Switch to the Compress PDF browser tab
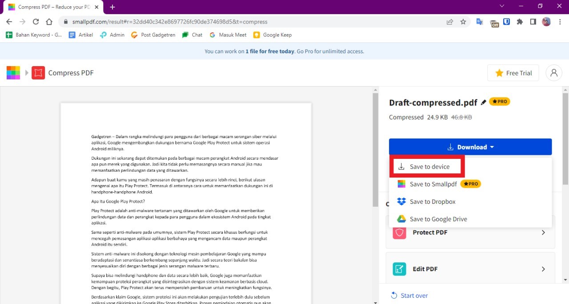 (49, 7)
